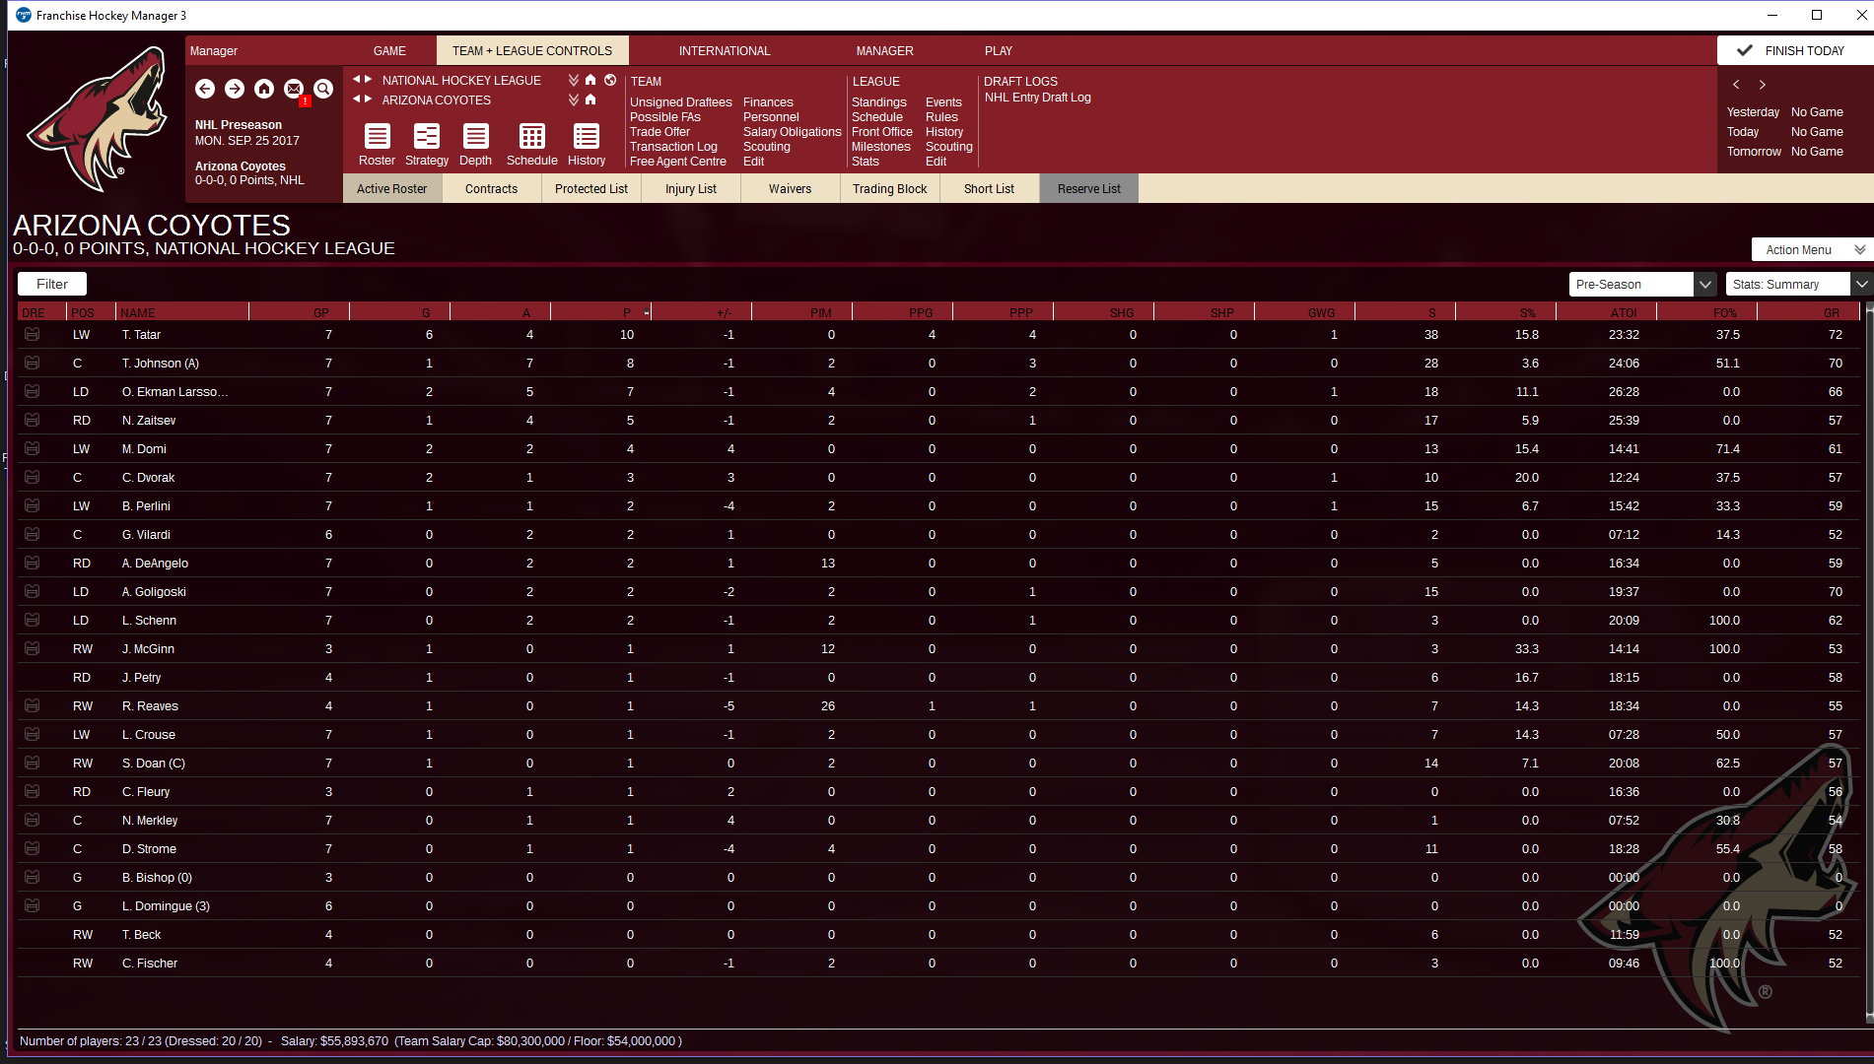Open league Milestones link
Viewport: 1874px width, 1064px height.
pyautogui.click(x=881, y=147)
